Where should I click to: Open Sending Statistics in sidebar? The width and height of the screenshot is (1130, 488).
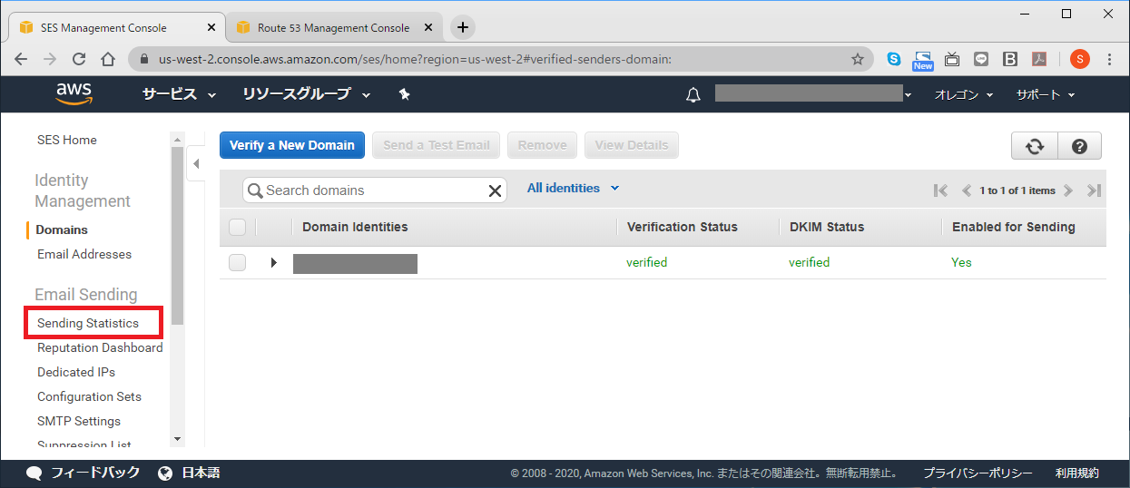(x=88, y=324)
